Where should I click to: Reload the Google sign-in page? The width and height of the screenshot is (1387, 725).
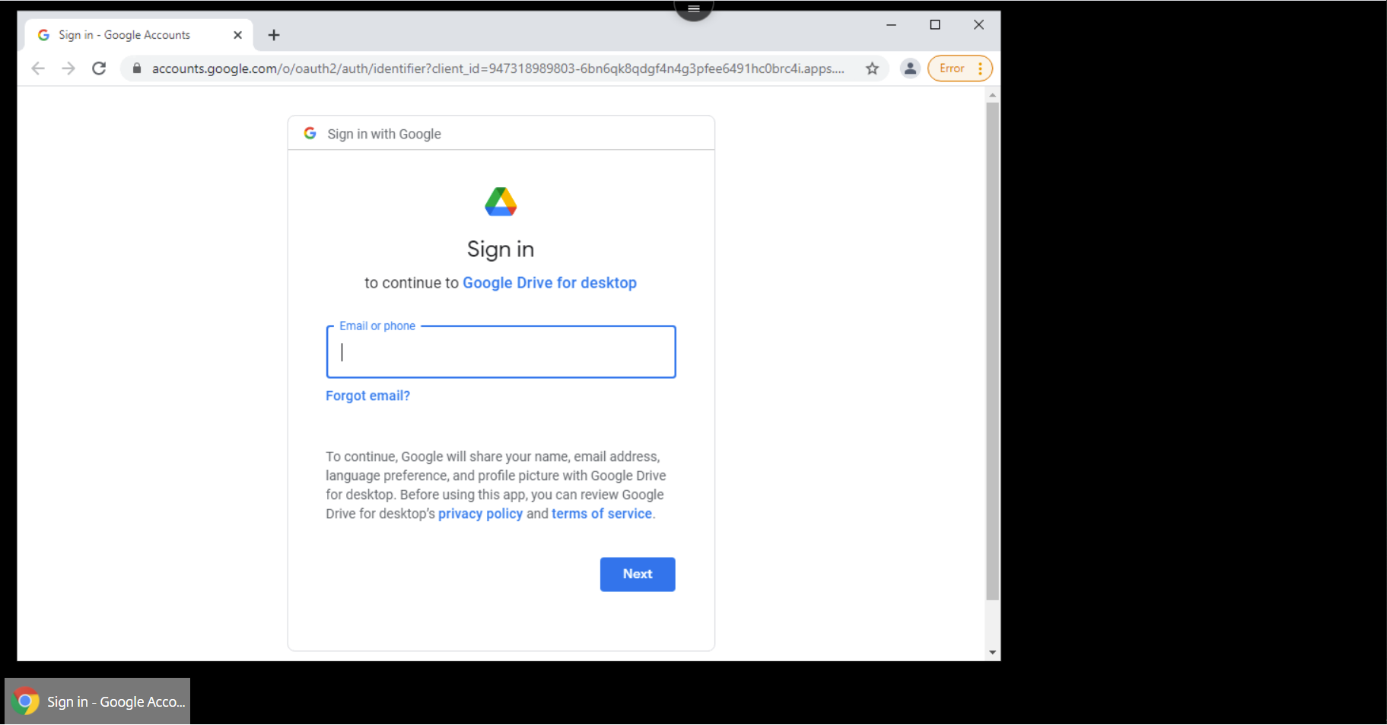(x=99, y=68)
